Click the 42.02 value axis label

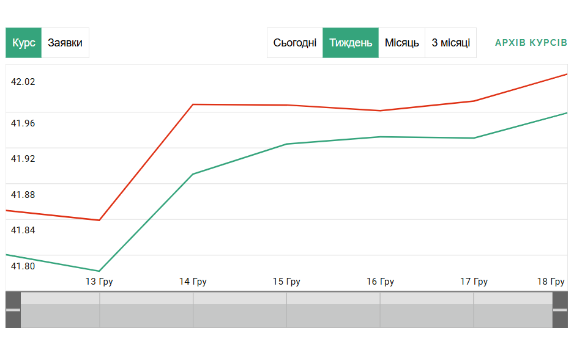23,82
